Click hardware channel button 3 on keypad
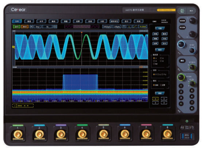This screenshot has width=202, height=149. click(181, 98)
